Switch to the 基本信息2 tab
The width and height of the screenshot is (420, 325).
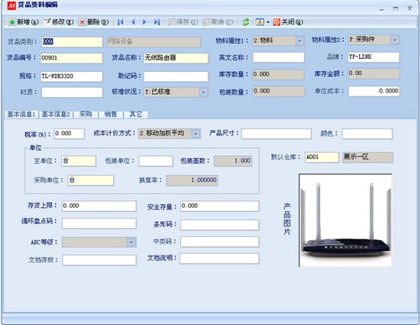point(56,114)
